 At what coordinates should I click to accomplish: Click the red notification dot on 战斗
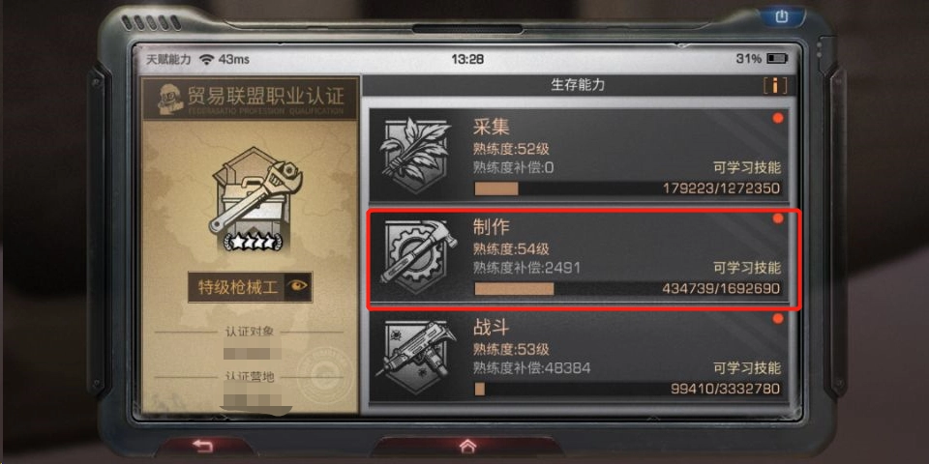(x=778, y=318)
